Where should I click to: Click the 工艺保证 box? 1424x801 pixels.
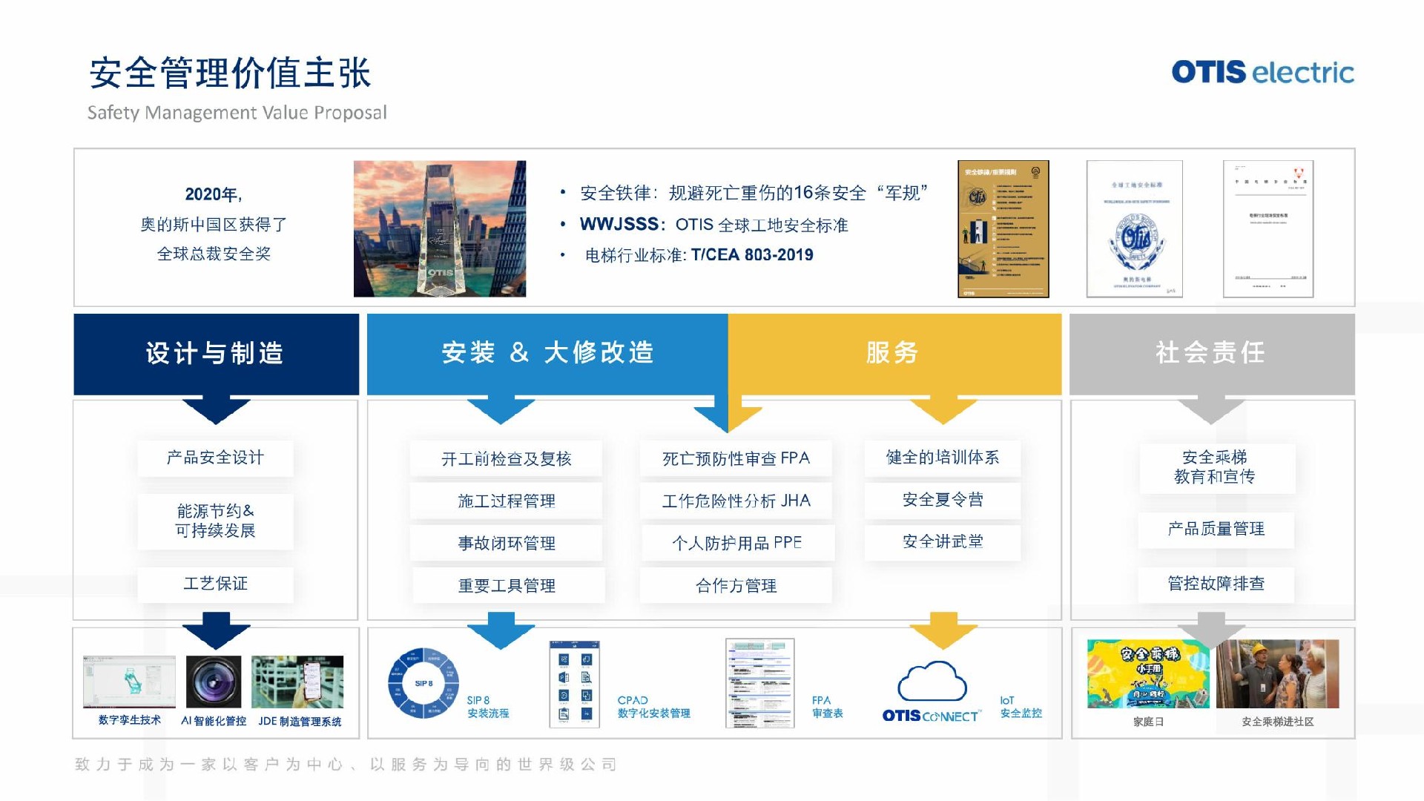click(x=215, y=584)
